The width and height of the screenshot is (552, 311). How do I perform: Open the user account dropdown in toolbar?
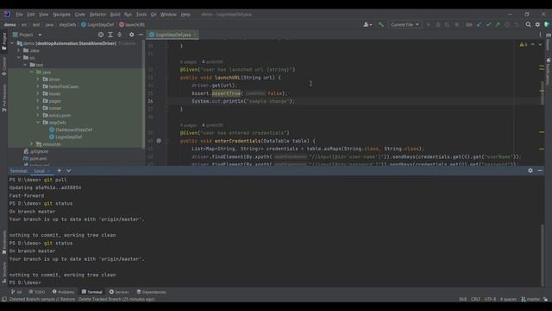[x=367, y=25]
